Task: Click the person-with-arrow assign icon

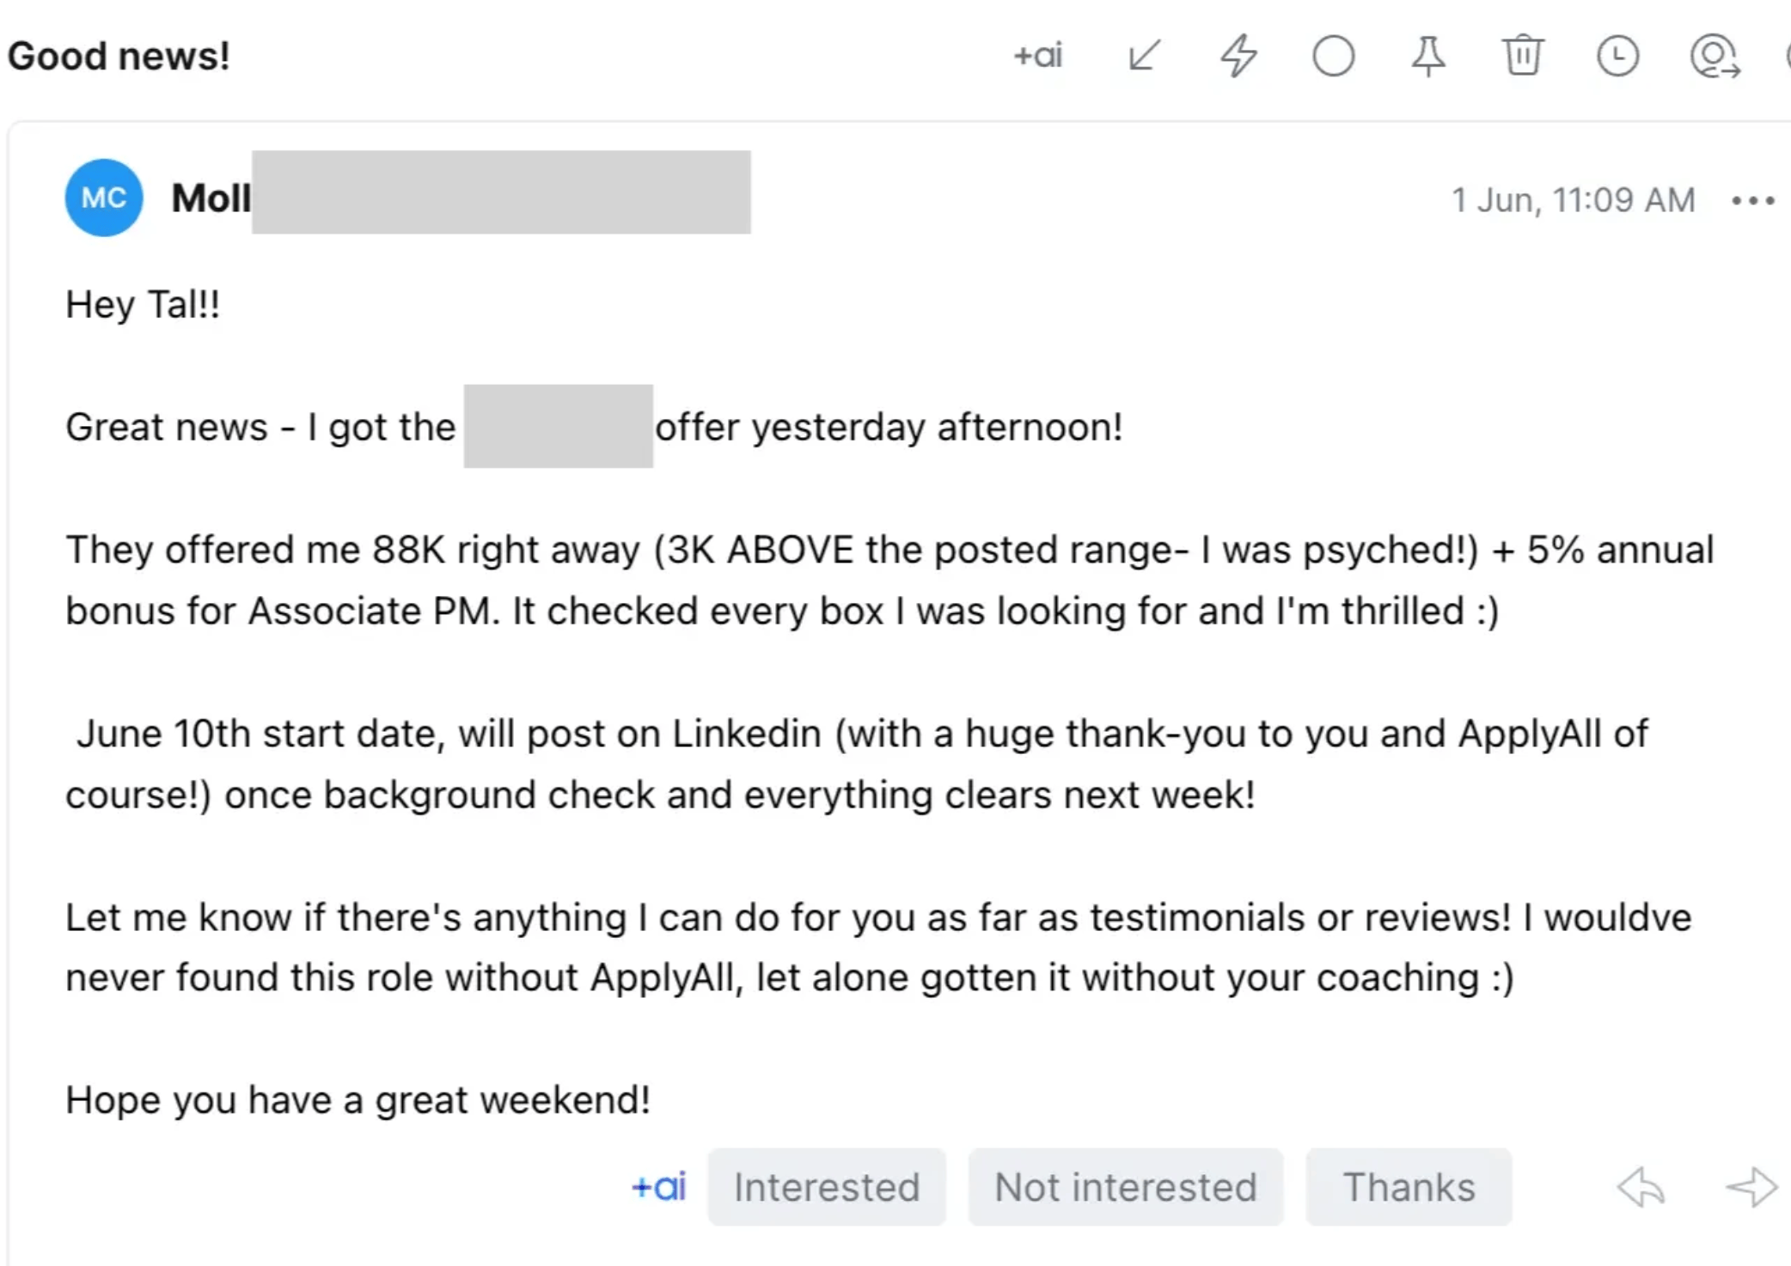Action: pyautogui.click(x=1714, y=57)
